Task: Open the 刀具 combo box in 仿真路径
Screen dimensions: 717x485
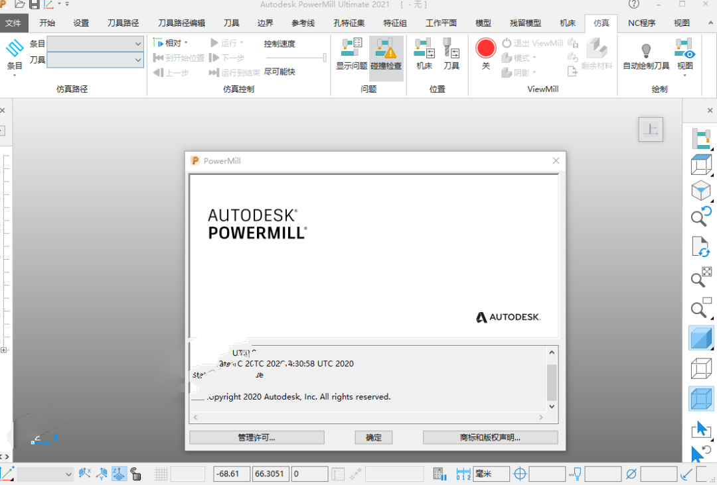Action: pos(95,60)
